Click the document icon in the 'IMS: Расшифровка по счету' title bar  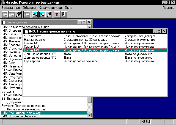click(26, 31)
